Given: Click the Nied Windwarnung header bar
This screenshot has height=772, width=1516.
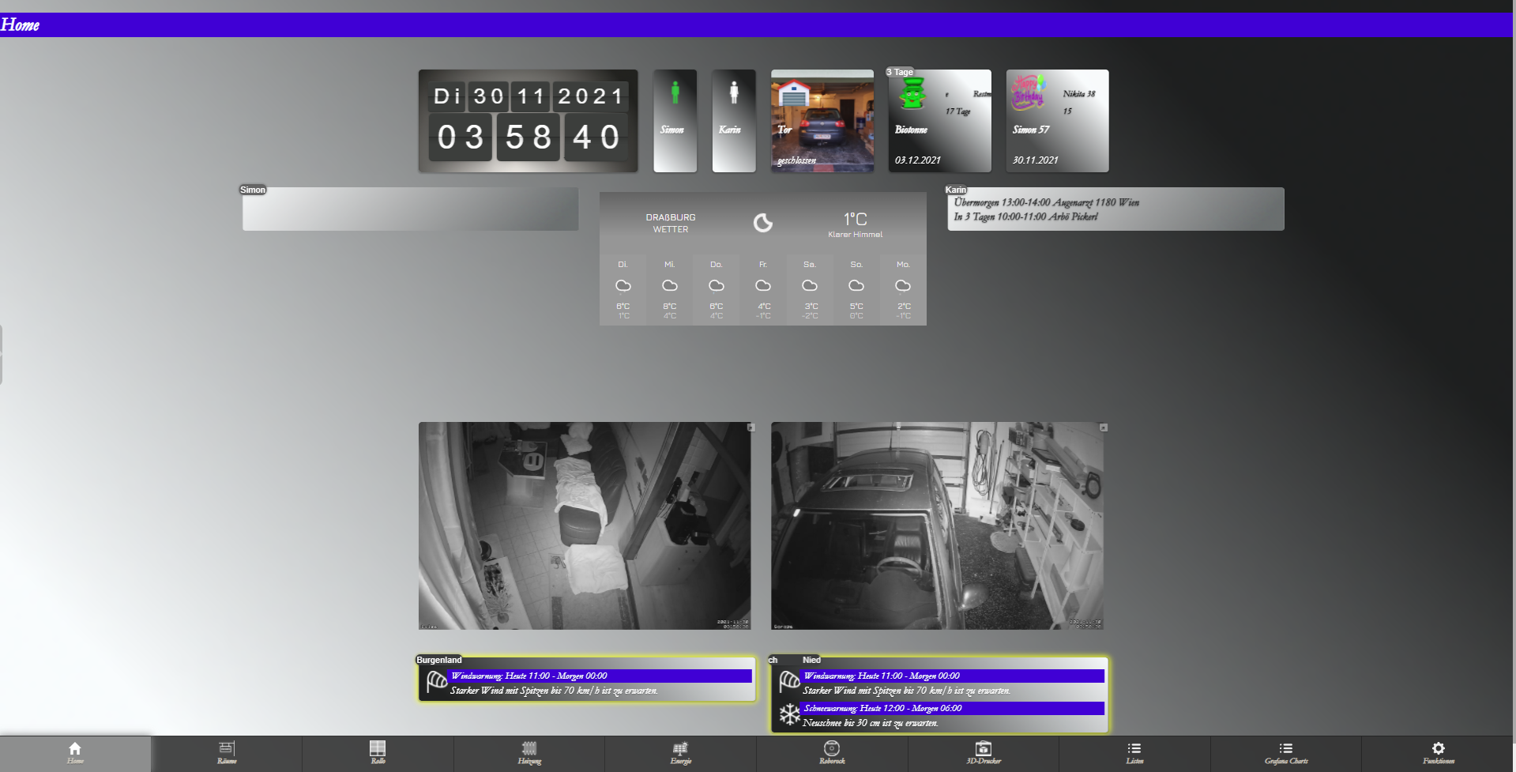Looking at the screenshot, I should point(952,676).
